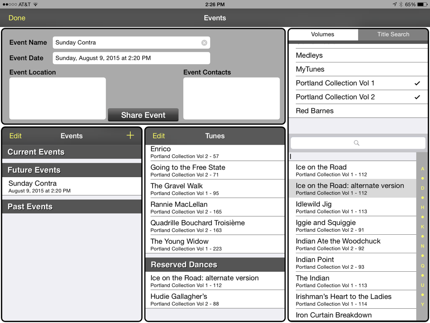Select Enrico in the Tunes list
This screenshot has width=430, height=323.
215,152
